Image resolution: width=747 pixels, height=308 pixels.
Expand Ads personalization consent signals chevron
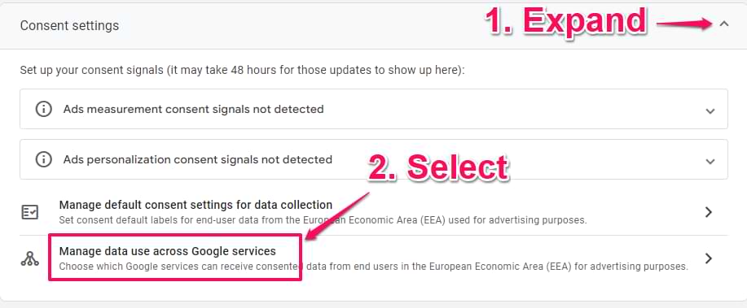coord(710,162)
